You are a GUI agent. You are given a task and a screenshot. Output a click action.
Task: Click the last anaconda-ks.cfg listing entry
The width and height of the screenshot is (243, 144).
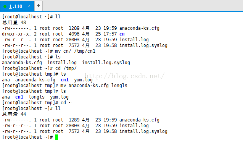139,120
